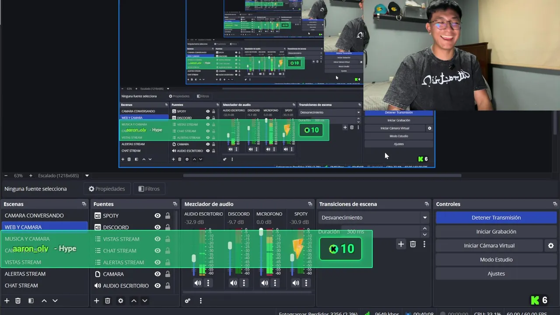The width and height of the screenshot is (560, 315).
Task: Mute the AUDIO ESCRITORIO mixer channel
Action: point(198,283)
